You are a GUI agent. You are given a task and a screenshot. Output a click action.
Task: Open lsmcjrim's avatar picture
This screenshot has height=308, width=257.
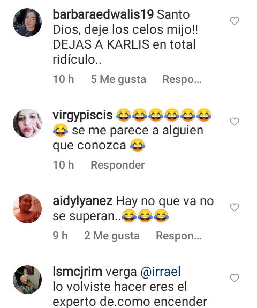pyautogui.click(x=27, y=279)
